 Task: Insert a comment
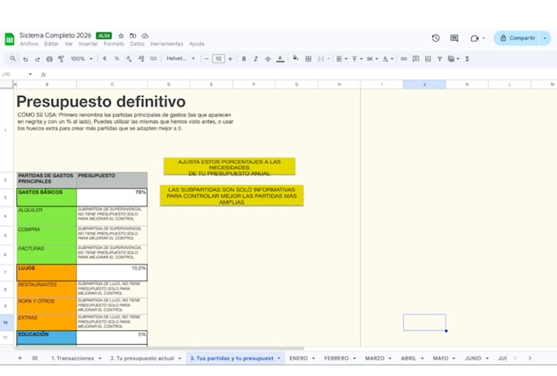coord(415,59)
